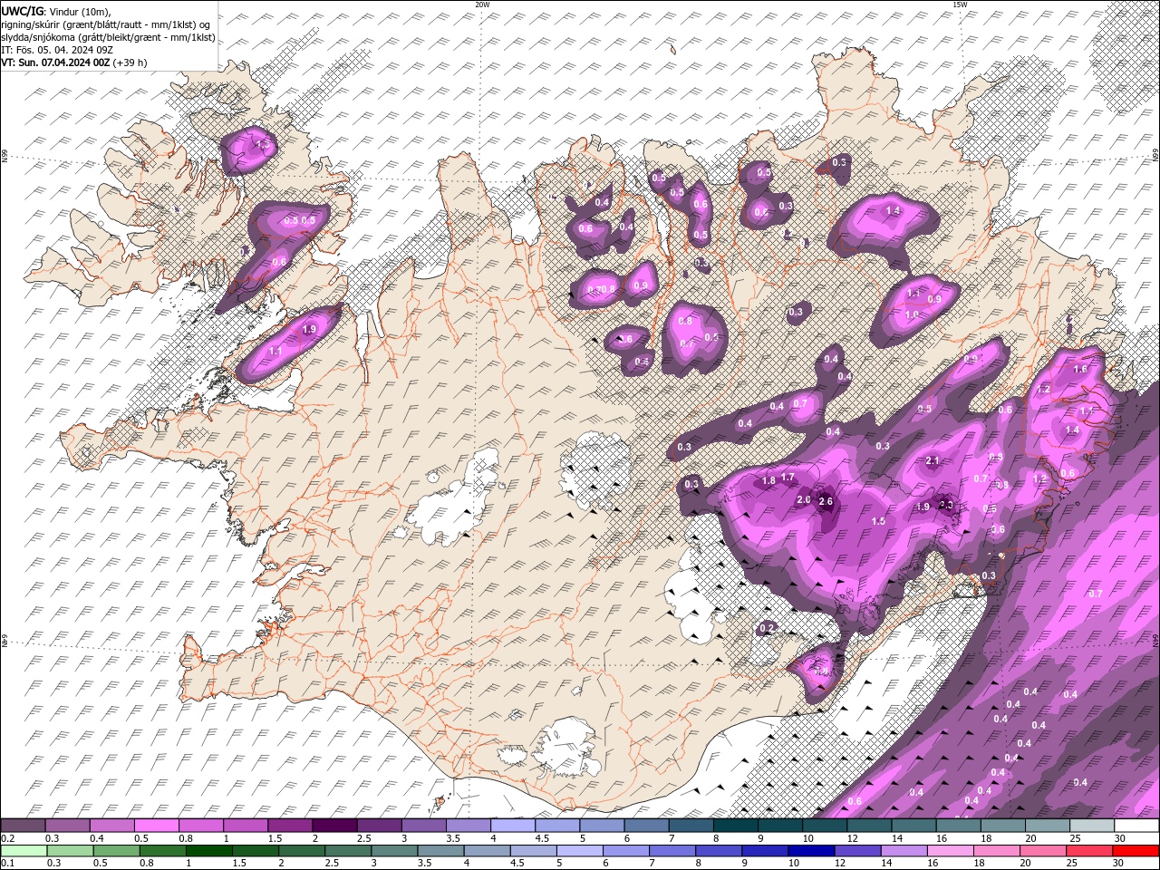Click the 15W longitude label
This screenshot has width=1160, height=870.
(960, 5)
